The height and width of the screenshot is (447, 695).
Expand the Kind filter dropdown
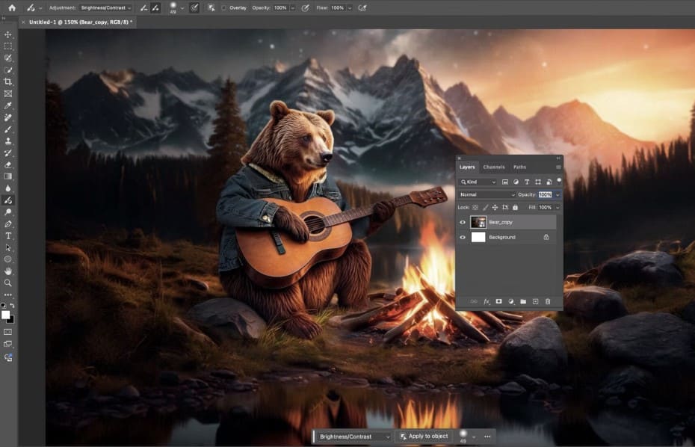coord(479,182)
